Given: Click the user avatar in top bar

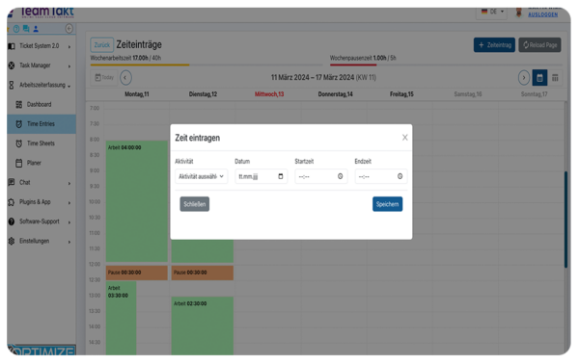Looking at the screenshot, I should point(519,13).
